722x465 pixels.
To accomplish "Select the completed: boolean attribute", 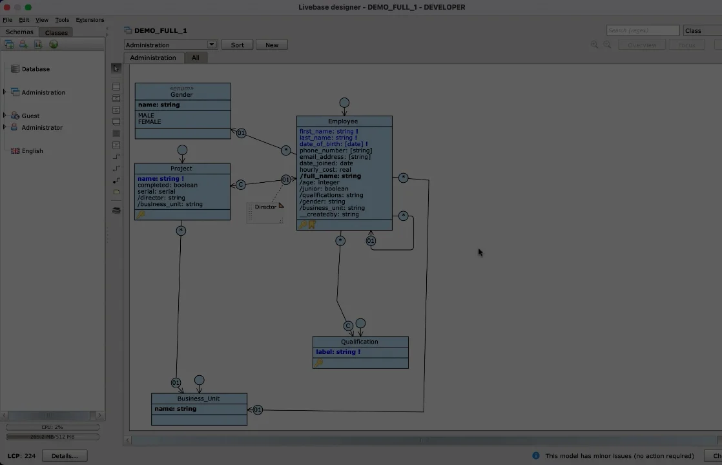I will [x=168, y=185].
